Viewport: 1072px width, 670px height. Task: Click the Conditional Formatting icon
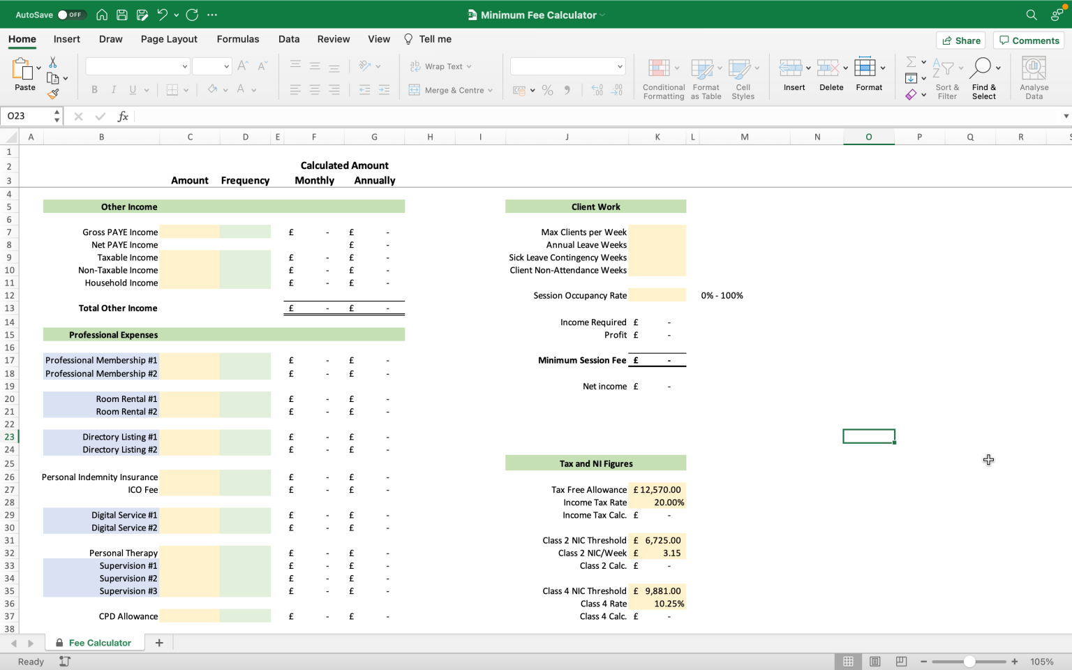click(x=659, y=68)
